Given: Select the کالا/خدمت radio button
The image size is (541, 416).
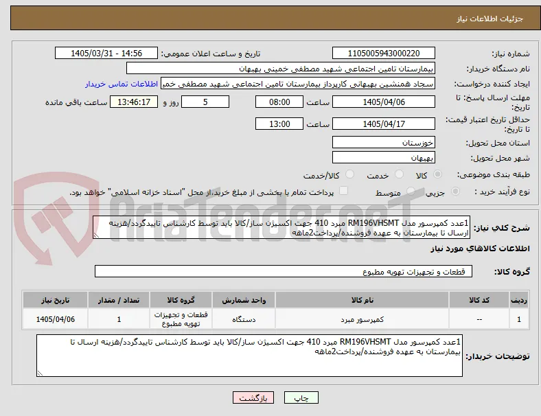Looking at the screenshot, I should point(350,174).
